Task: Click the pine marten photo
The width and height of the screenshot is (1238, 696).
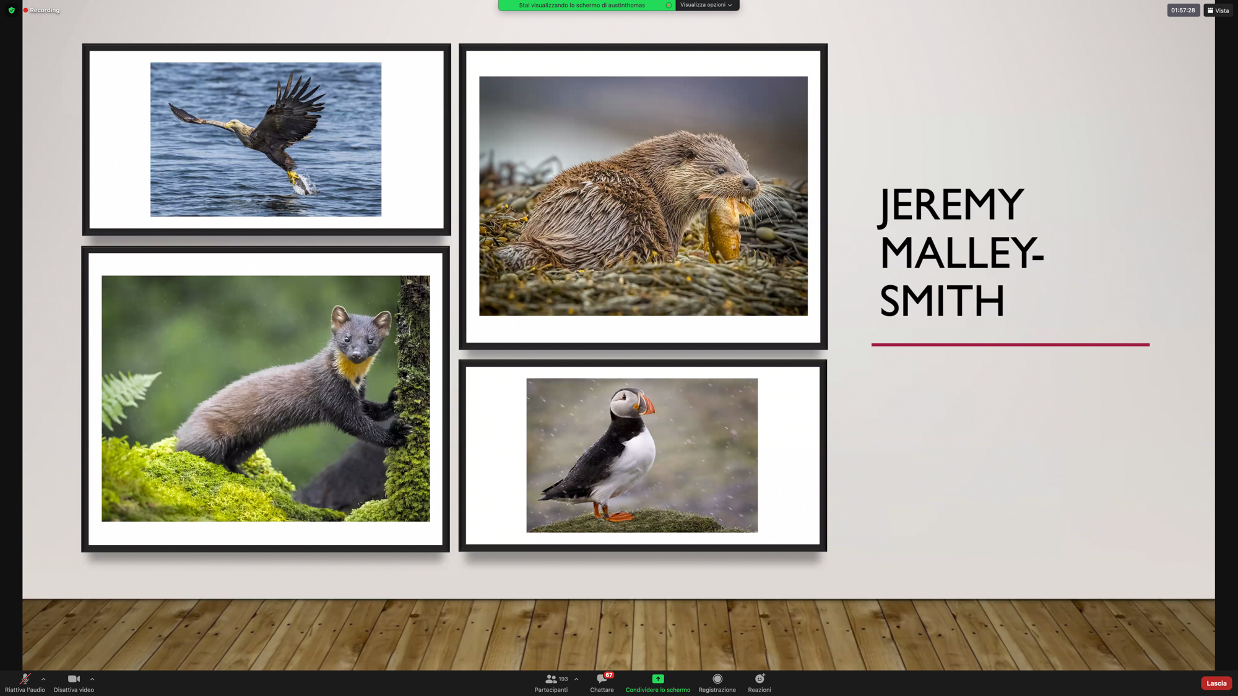Action: tap(266, 398)
